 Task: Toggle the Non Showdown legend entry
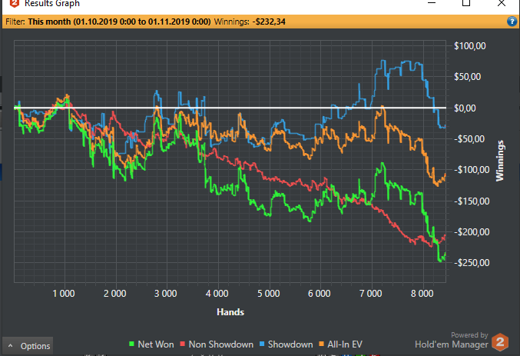[x=217, y=344]
